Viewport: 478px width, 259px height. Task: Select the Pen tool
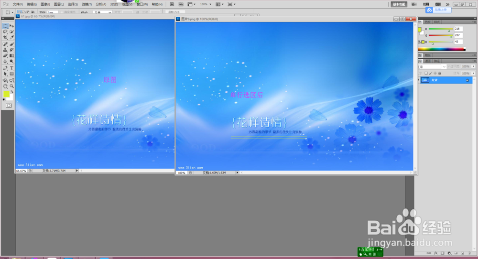point(5,68)
